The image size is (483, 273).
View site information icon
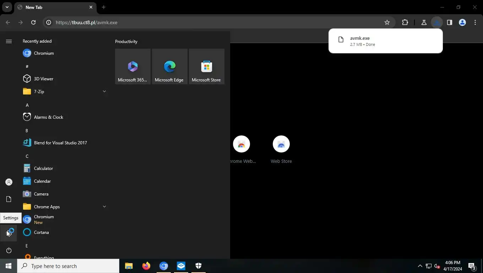(x=49, y=22)
